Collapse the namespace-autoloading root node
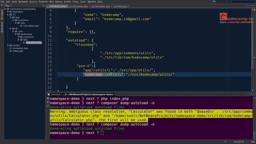 pos(5,9)
